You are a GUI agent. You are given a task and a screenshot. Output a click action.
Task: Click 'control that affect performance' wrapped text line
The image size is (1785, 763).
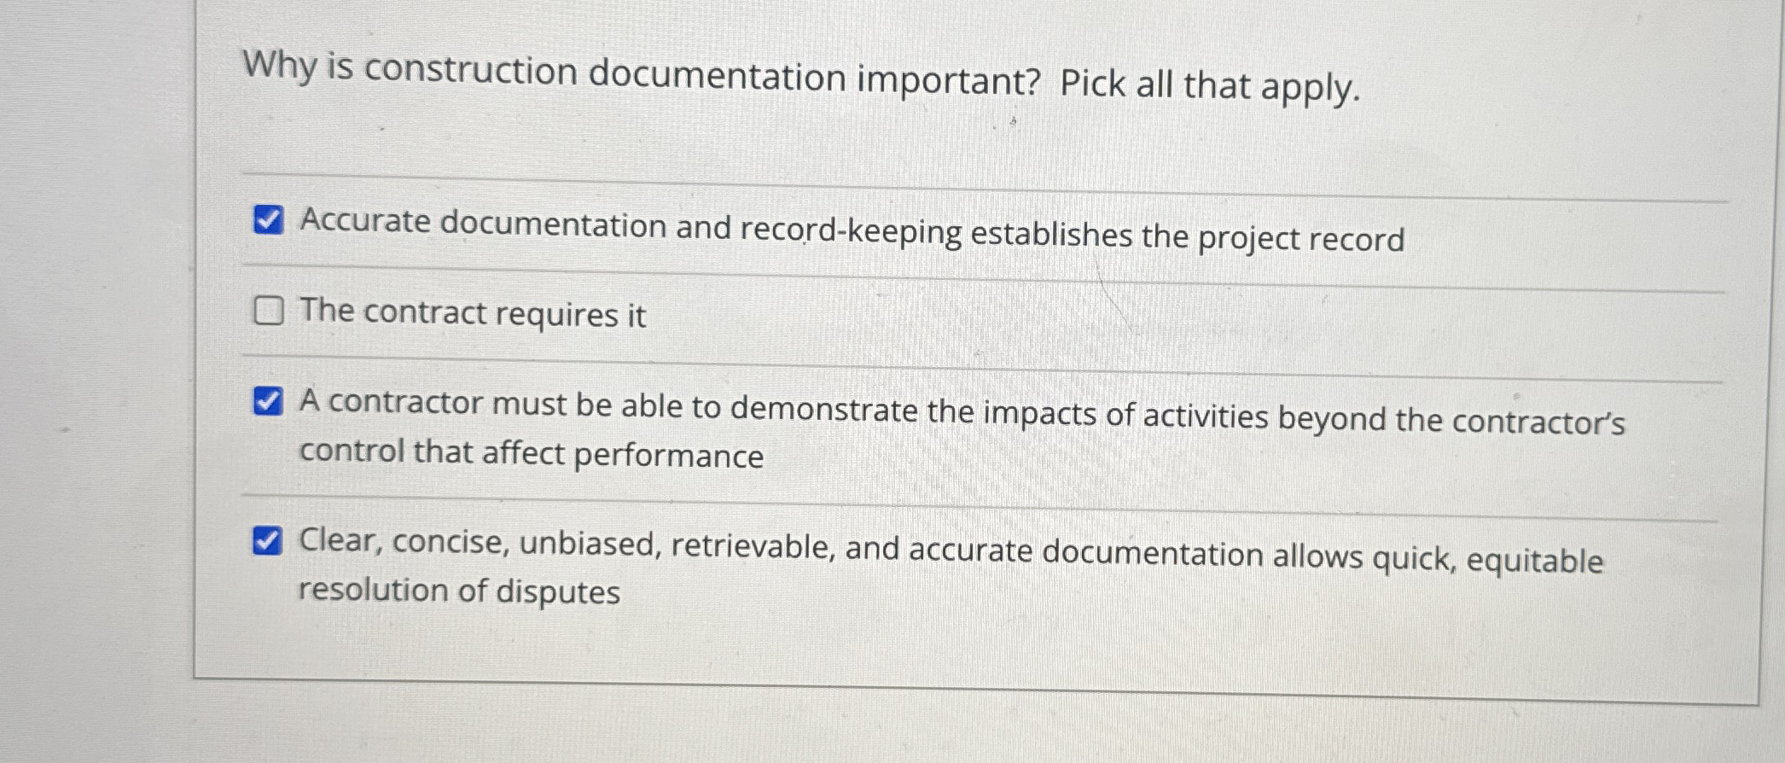[531, 455]
